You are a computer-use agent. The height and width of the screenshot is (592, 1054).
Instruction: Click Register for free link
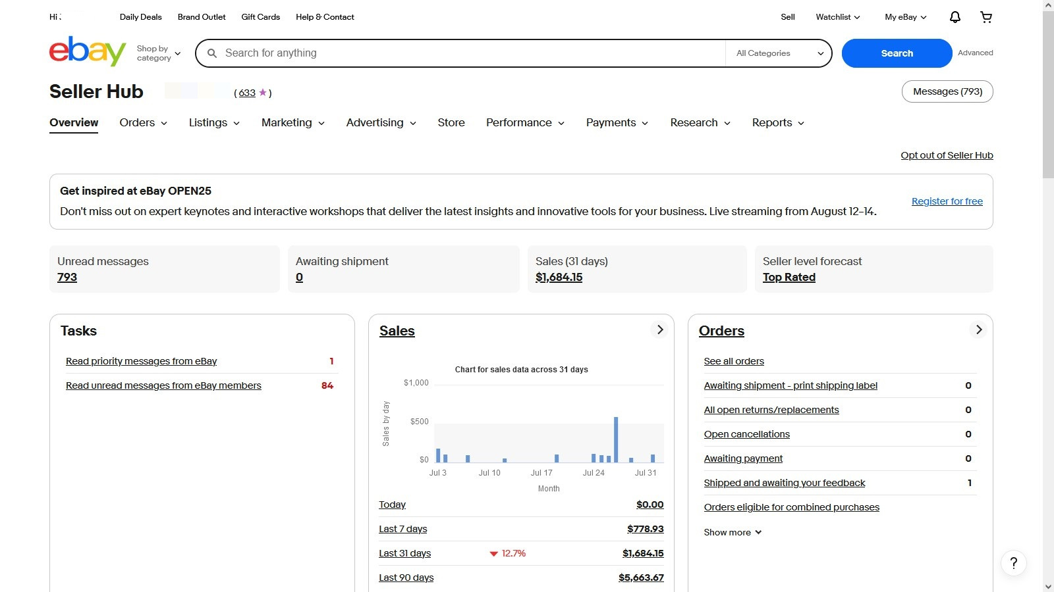tap(947, 201)
